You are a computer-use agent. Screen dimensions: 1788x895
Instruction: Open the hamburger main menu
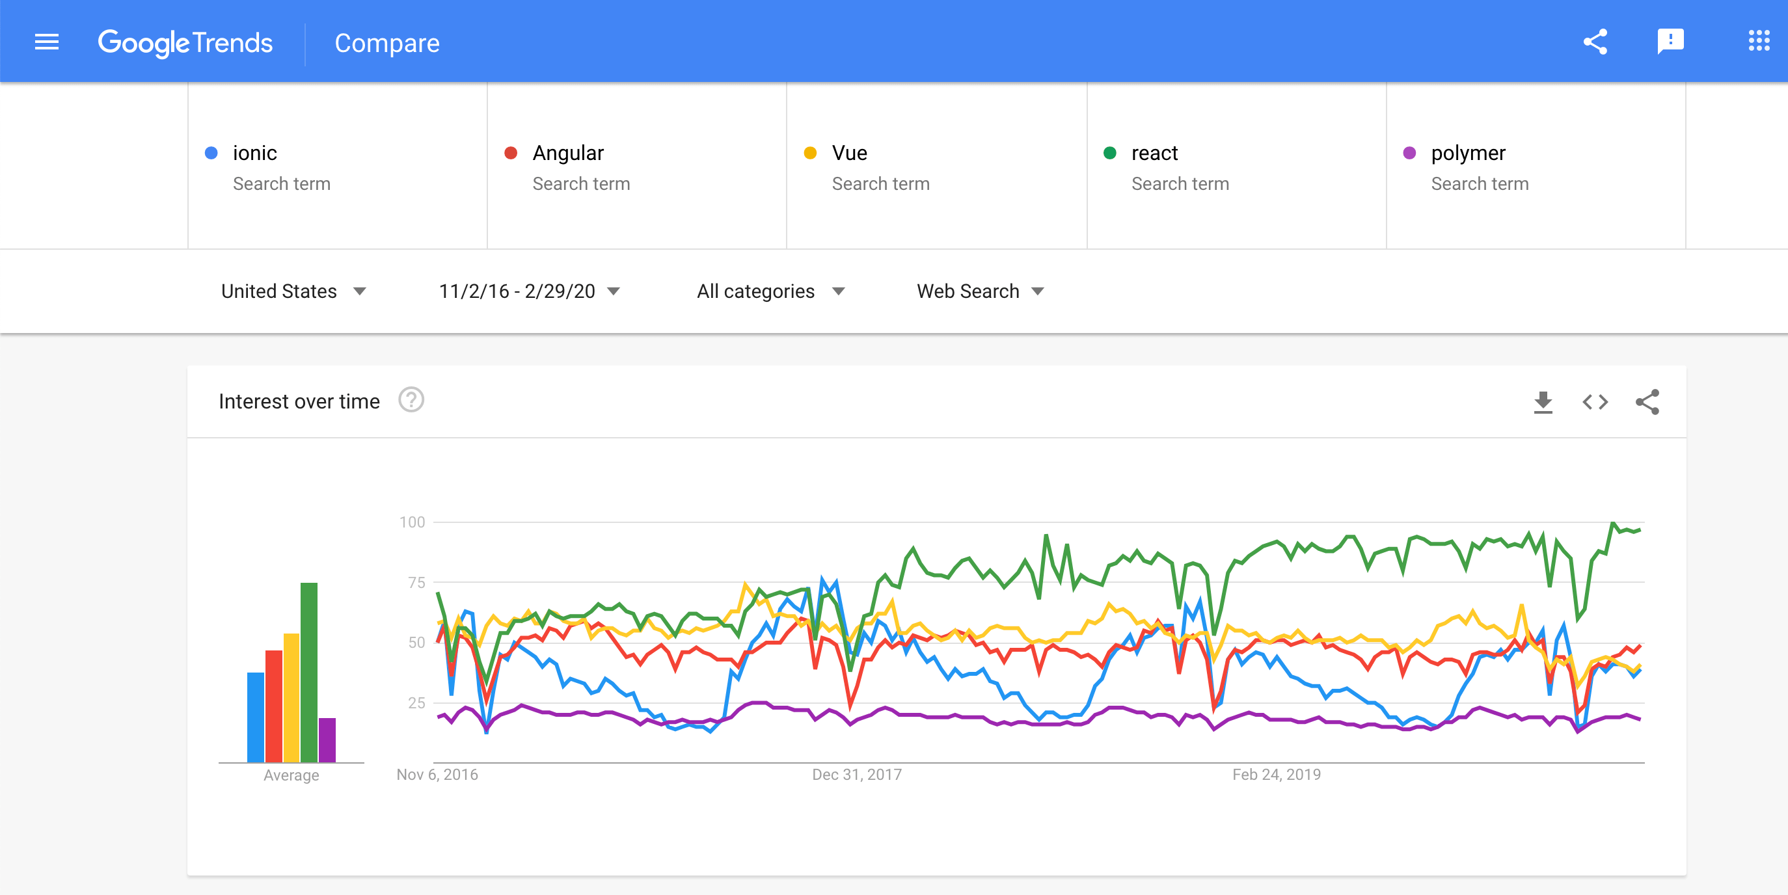pyautogui.click(x=46, y=42)
